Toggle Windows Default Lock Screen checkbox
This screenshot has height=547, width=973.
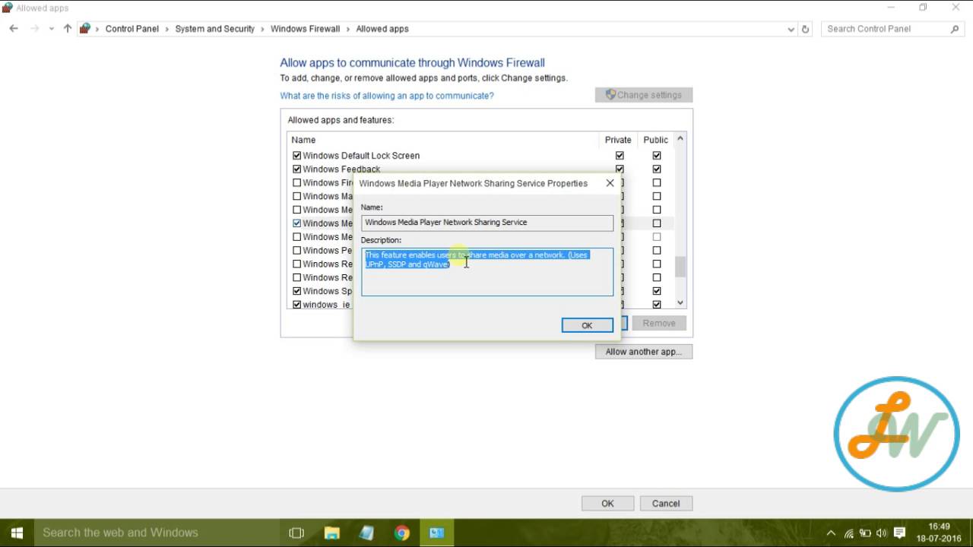pos(297,156)
